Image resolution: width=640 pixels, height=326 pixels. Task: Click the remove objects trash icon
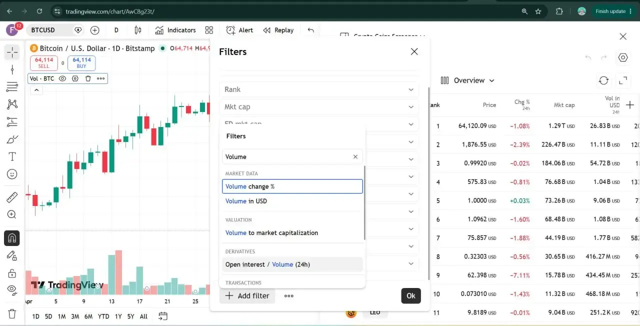[x=12, y=313]
